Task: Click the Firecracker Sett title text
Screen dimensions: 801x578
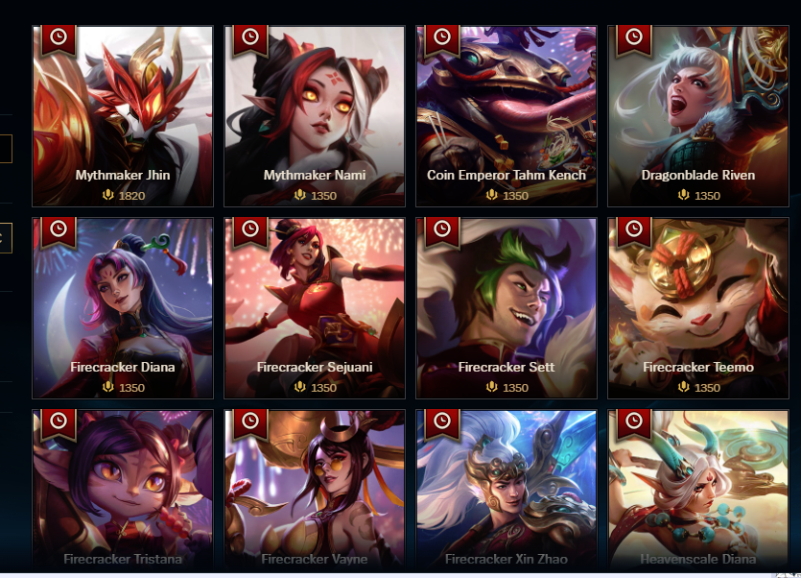Action: tap(507, 368)
